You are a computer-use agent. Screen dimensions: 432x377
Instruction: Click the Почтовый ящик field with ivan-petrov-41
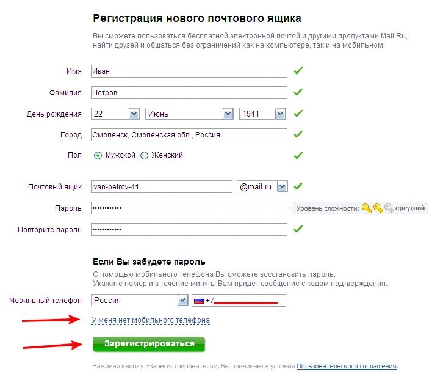(162, 187)
